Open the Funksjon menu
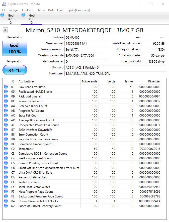169x222 pixels. click(28, 10)
